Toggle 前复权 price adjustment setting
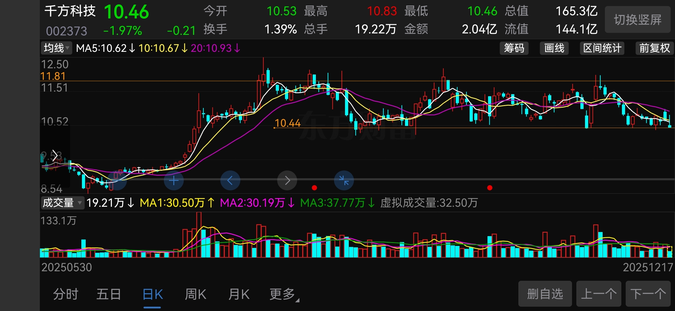This screenshot has height=311, width=675. (x=654, y=48)
